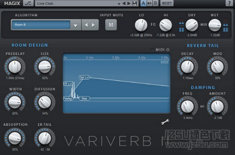This screenshot has width=235, height=155.
Task: Select the Tail Lvl handle in the display
Action: [84, 77]
